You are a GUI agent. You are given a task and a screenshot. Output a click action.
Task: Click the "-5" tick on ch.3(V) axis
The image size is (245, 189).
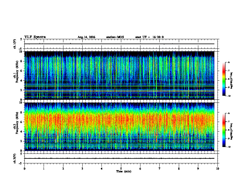tap(21, 163)
